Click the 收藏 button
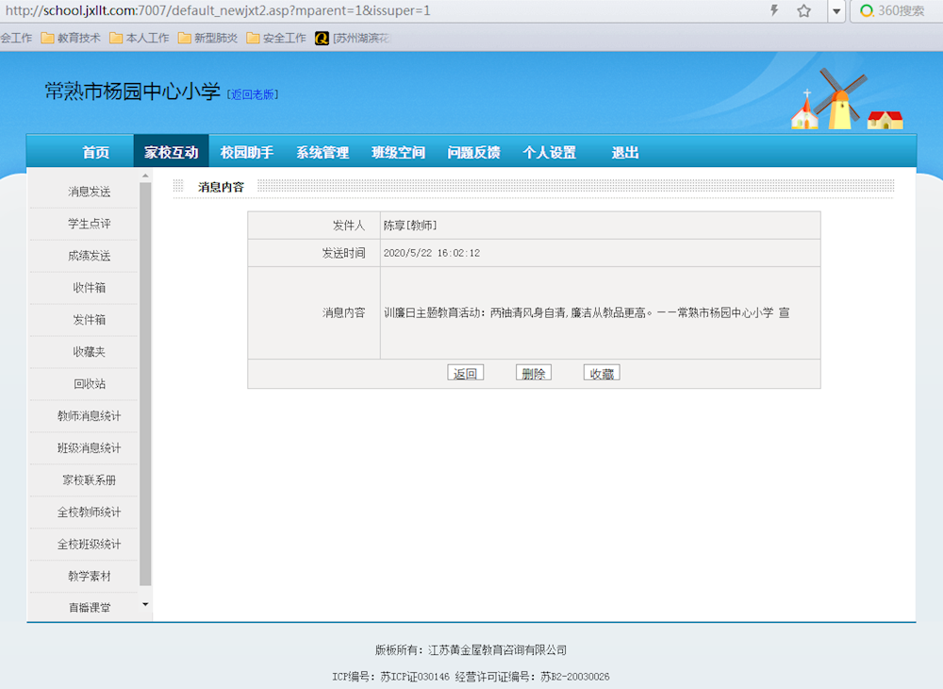The image size is (943, 689). [602, 373]
